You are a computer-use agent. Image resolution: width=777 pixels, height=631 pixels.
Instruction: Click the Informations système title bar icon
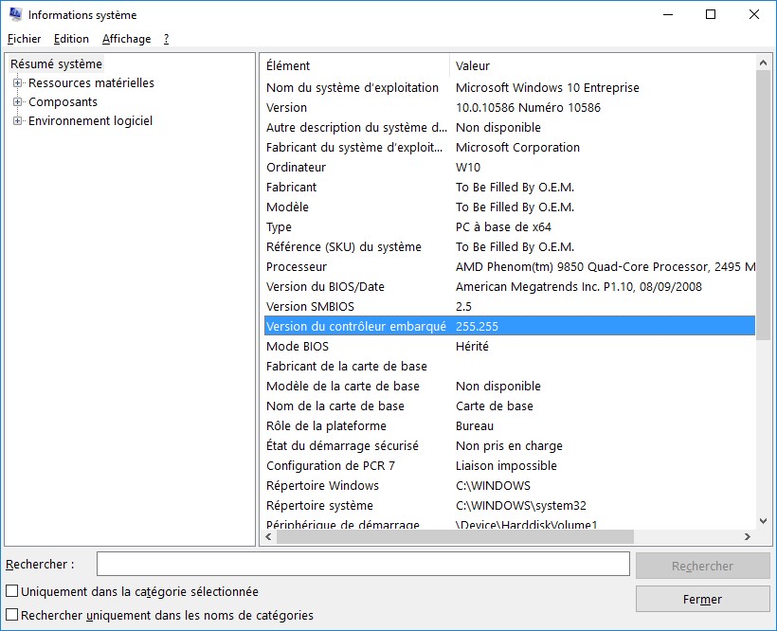[14, 15]
